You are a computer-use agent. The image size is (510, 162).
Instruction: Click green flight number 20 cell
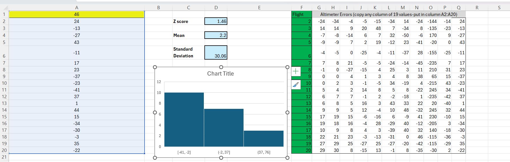301,150
